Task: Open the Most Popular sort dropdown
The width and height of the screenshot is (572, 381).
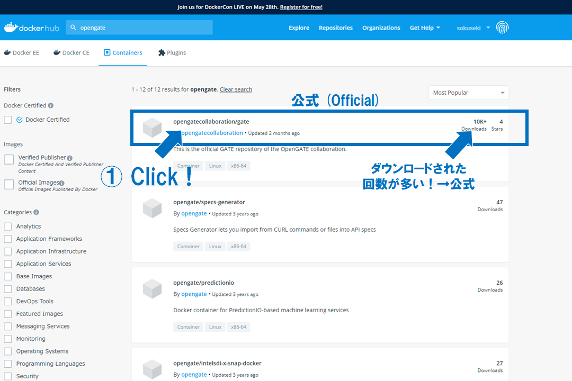Action: (x=469, y=93)
